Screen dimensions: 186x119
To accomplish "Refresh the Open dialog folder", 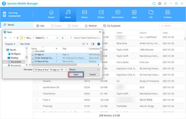I will pyautogui.click(x=63, y=38).
